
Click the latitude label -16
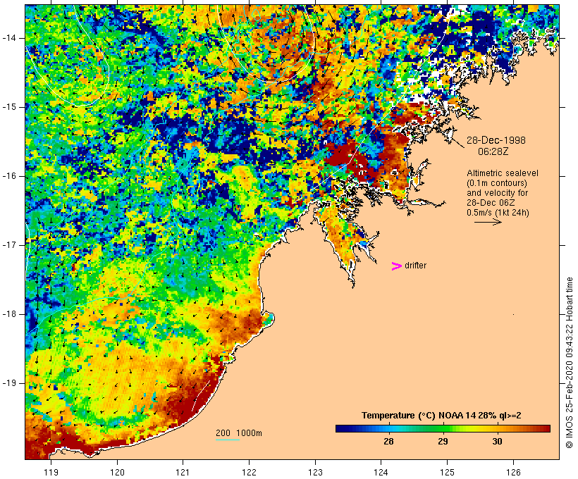coord(9,176)
